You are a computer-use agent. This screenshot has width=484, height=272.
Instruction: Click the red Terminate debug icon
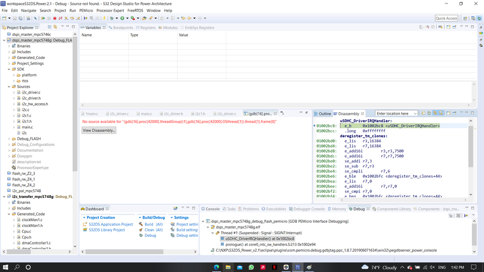[x=55, y=18]
